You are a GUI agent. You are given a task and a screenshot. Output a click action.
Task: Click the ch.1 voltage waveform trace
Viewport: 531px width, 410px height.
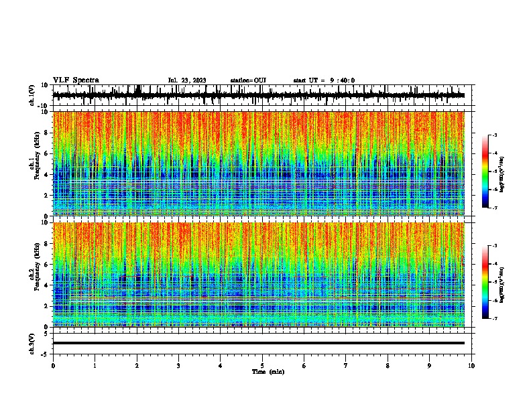coord(259,95)
